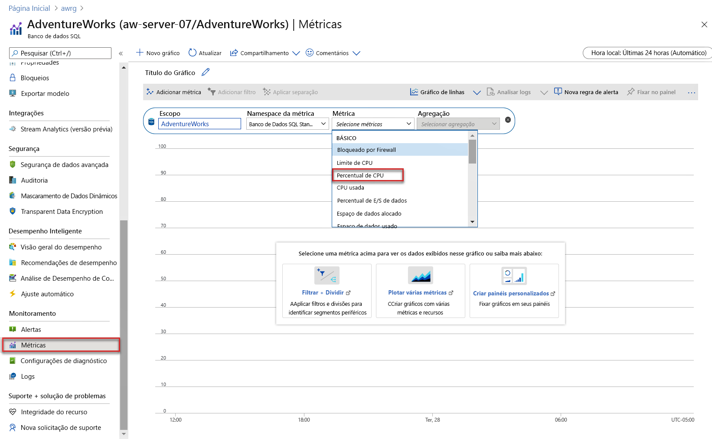Click the Alertas icon in sidebar
The height and width of the screenshot is (439, 712).
(x=13, y=329)
